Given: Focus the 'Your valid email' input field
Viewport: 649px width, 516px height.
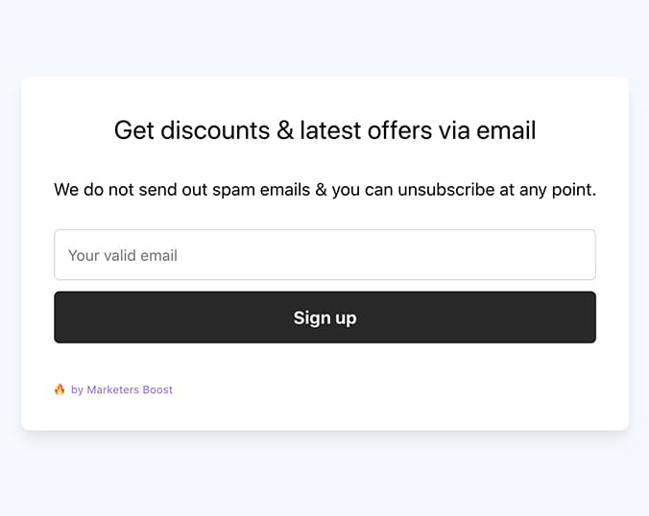Looking at the screenshot, I should tap(324, 255).
